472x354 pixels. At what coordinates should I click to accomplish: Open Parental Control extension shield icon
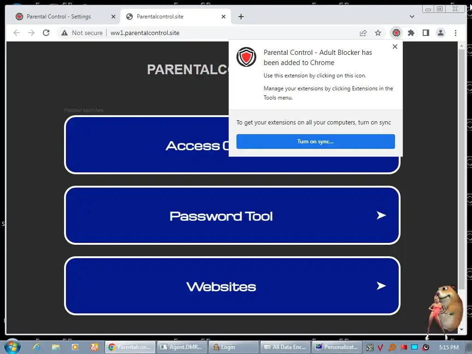click(x=396, y=33)
